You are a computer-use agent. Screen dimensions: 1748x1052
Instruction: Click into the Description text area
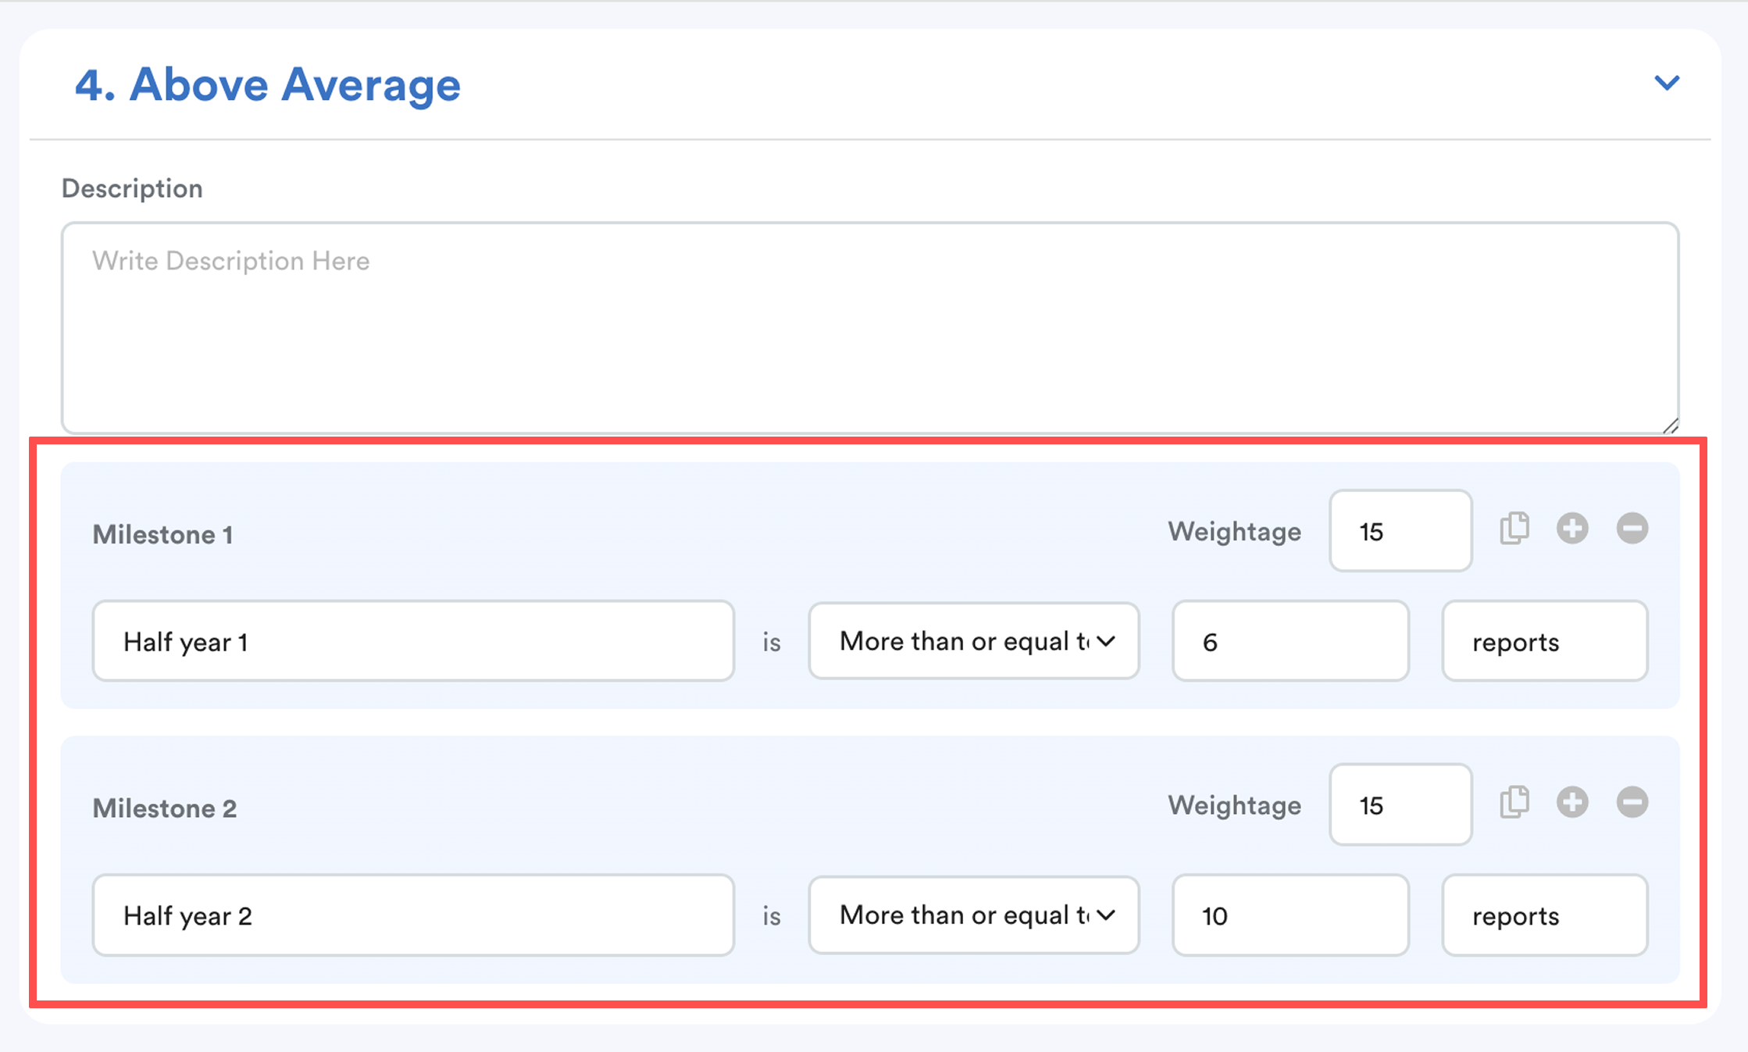(x=869, y=328)
